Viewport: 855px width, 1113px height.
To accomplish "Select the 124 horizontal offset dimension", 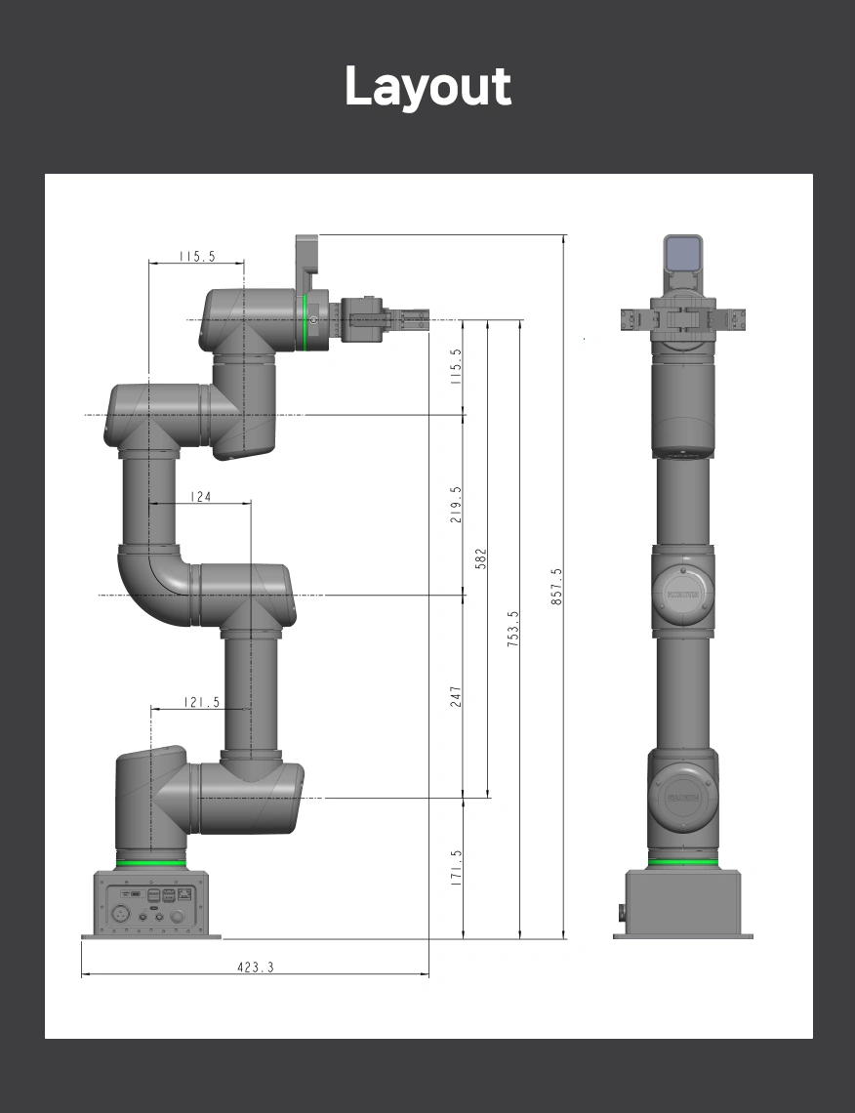I will pos(200,496).
